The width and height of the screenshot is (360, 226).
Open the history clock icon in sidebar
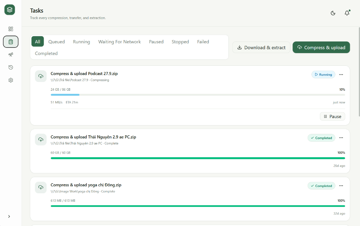coord(11,67)
